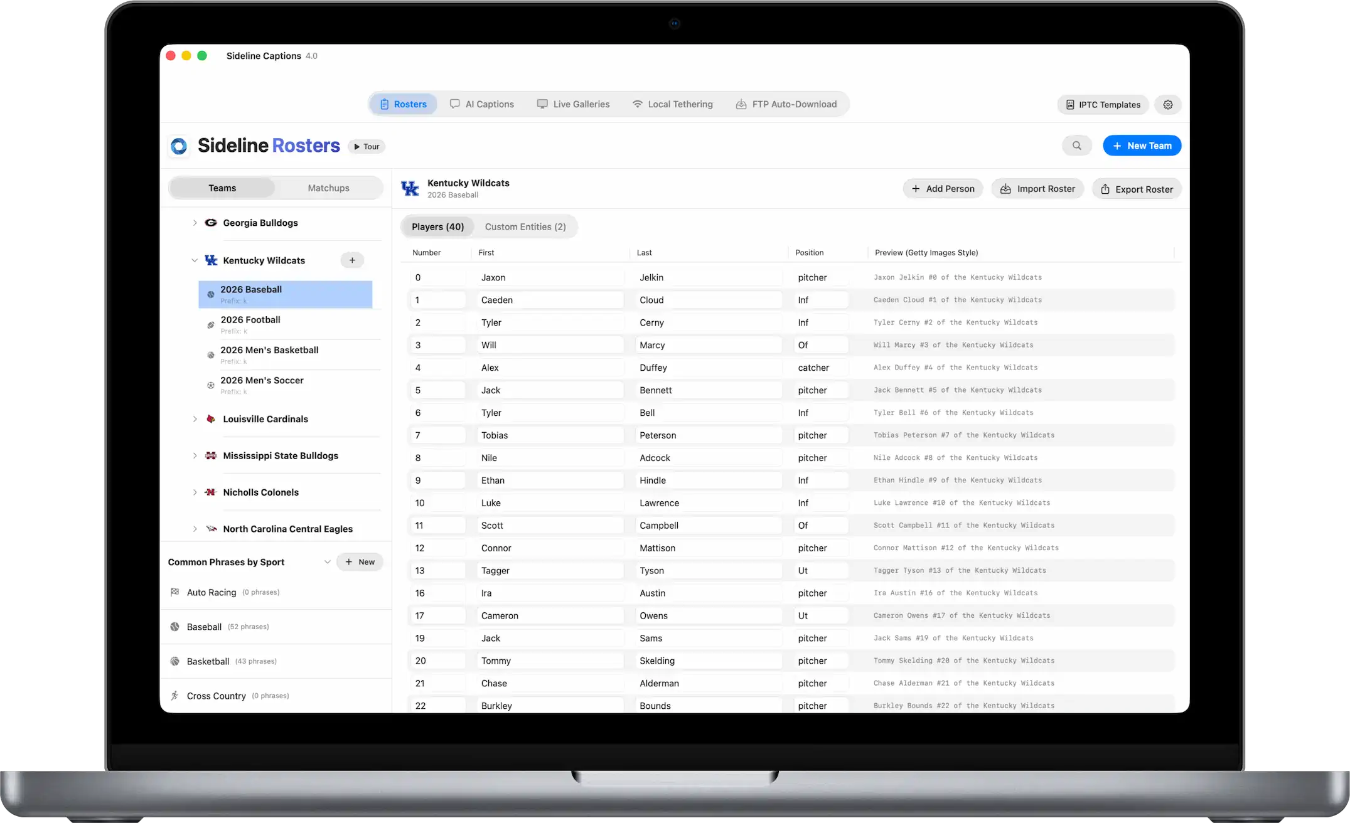Expand the Mississippi State Bulldogs team
Screen dimensions: 1350x823
(195, 455)
